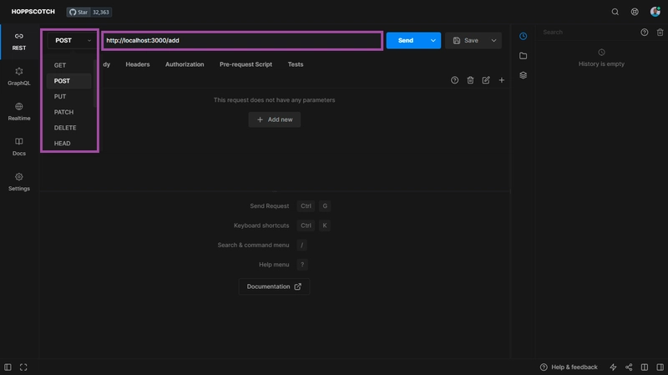Click the history Search field

click(588, 33)
